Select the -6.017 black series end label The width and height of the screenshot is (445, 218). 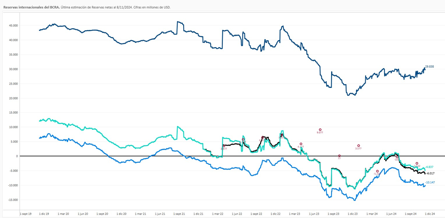[430, 173]
